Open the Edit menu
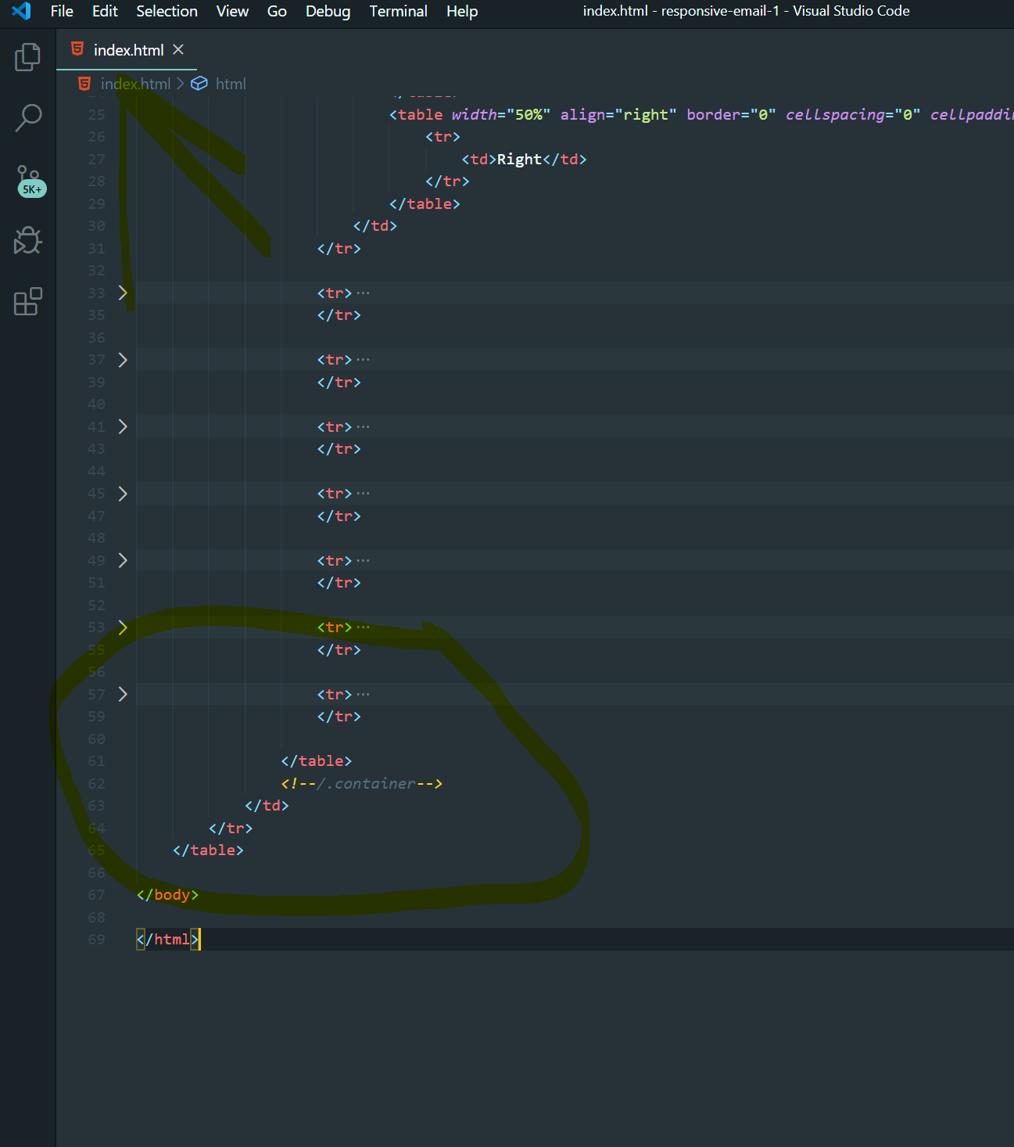 click(105, 11)
